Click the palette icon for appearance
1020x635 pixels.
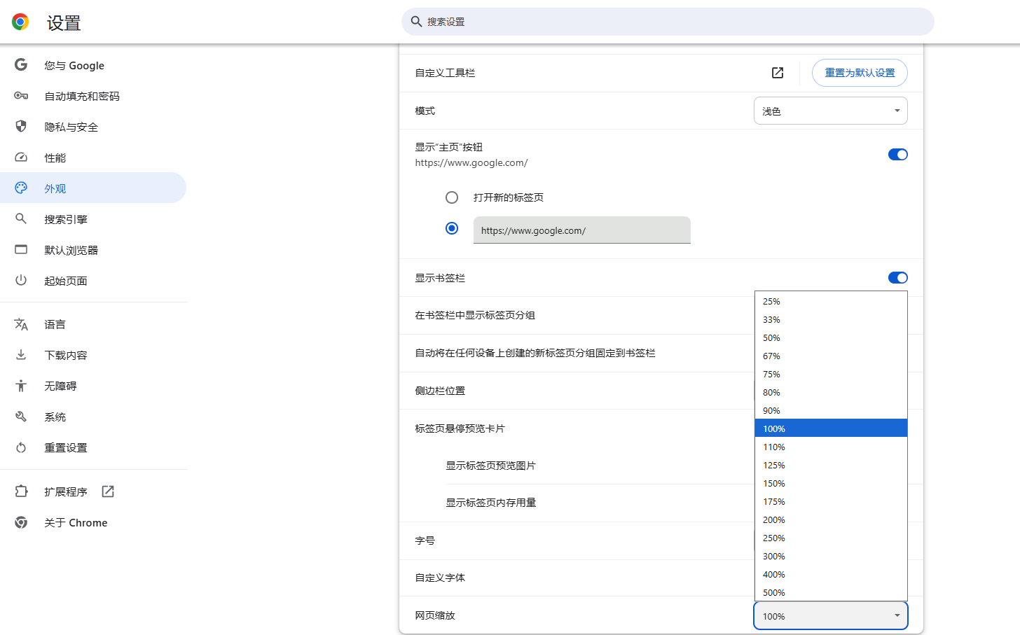pos(21,188)
